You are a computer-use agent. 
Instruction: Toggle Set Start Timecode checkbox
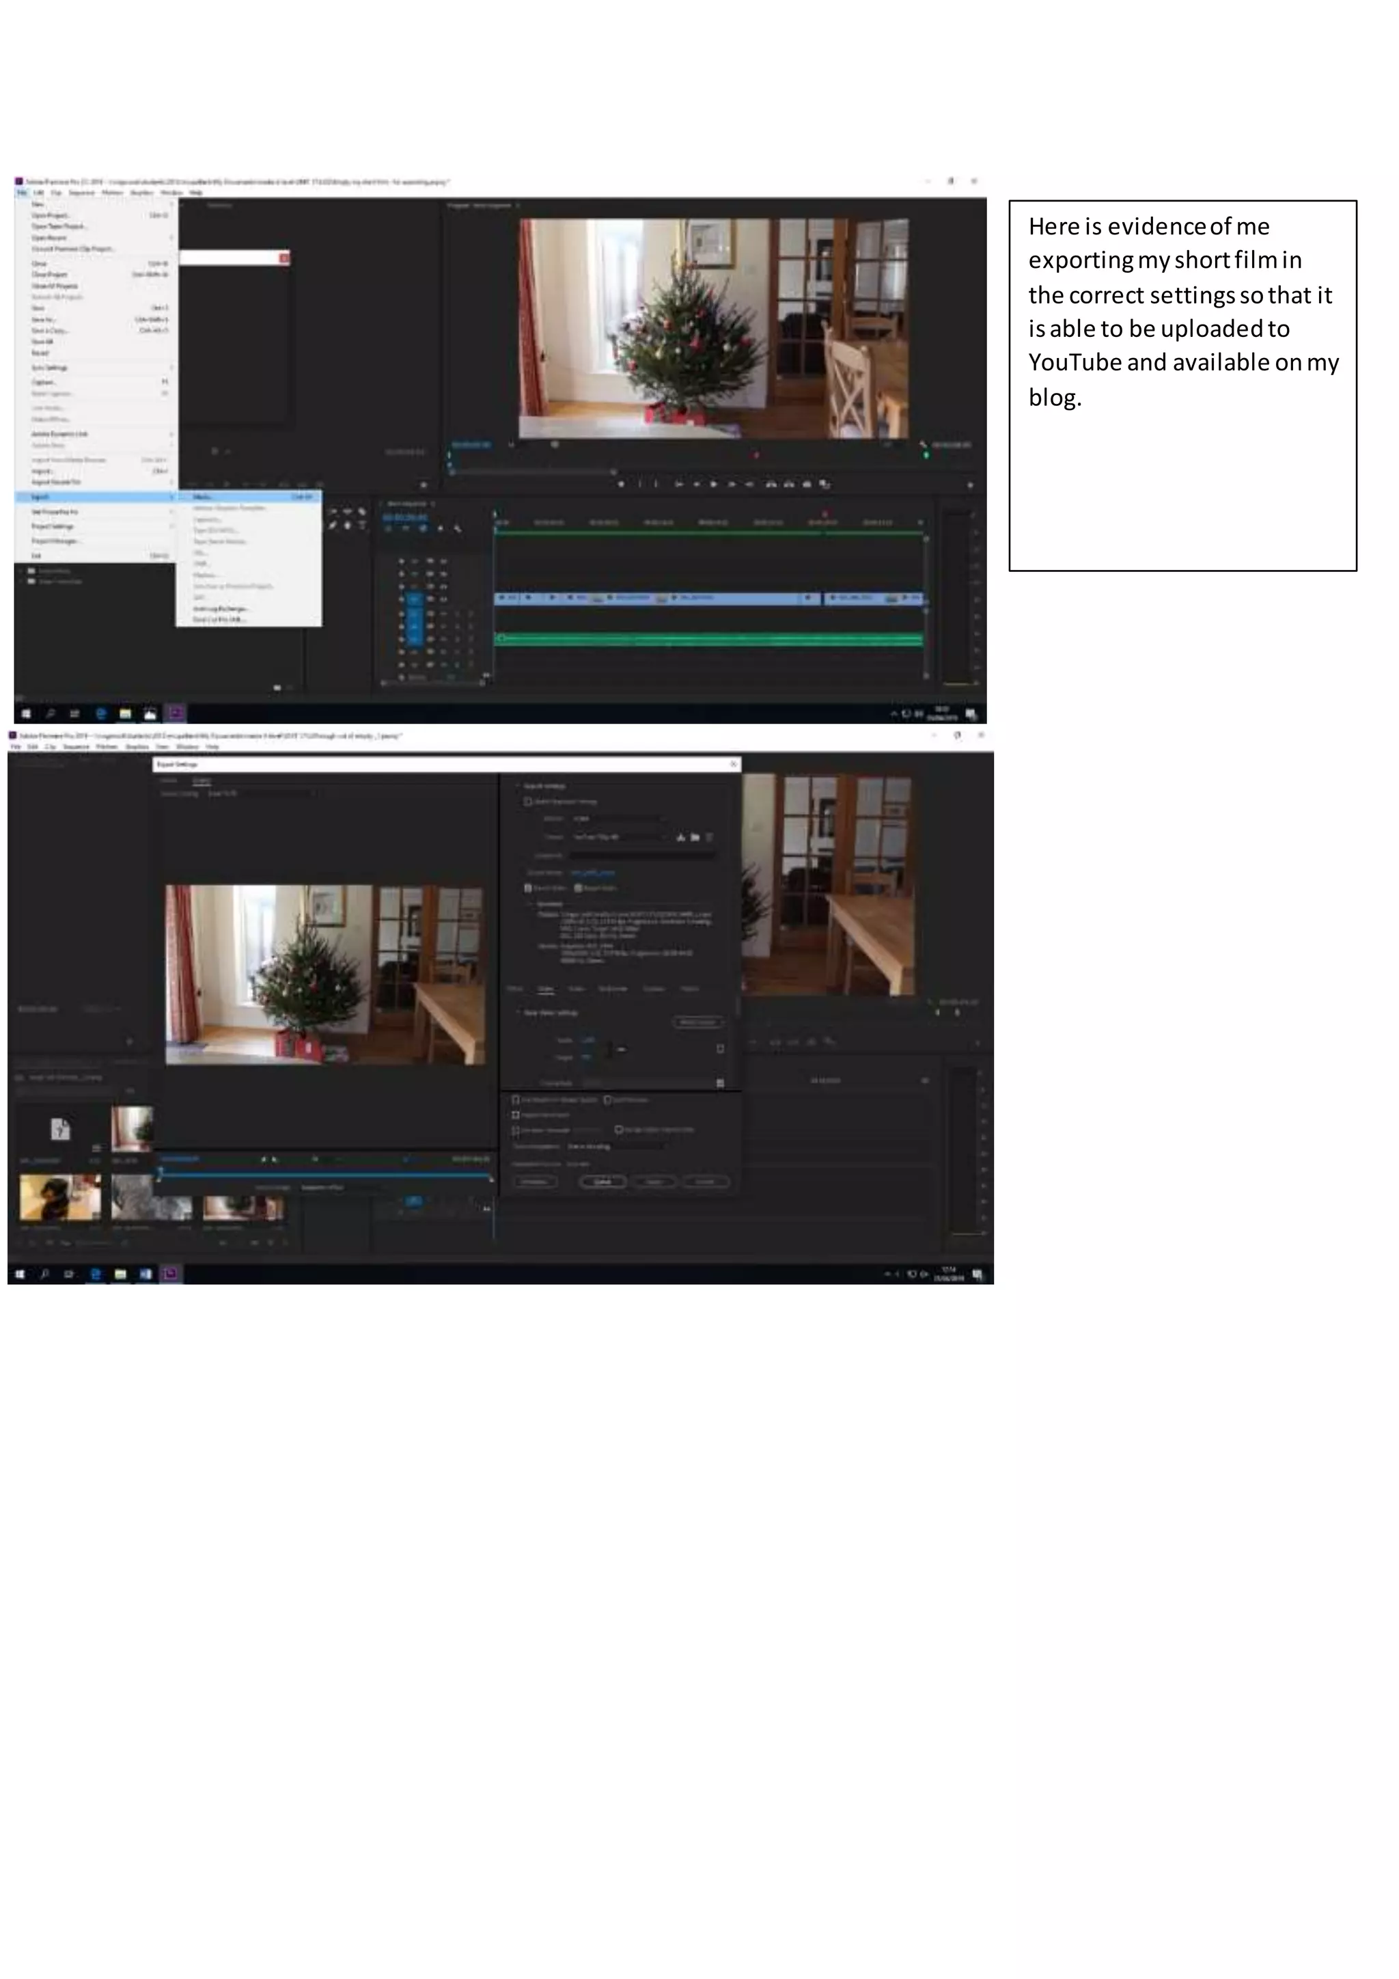point(515,1130)
